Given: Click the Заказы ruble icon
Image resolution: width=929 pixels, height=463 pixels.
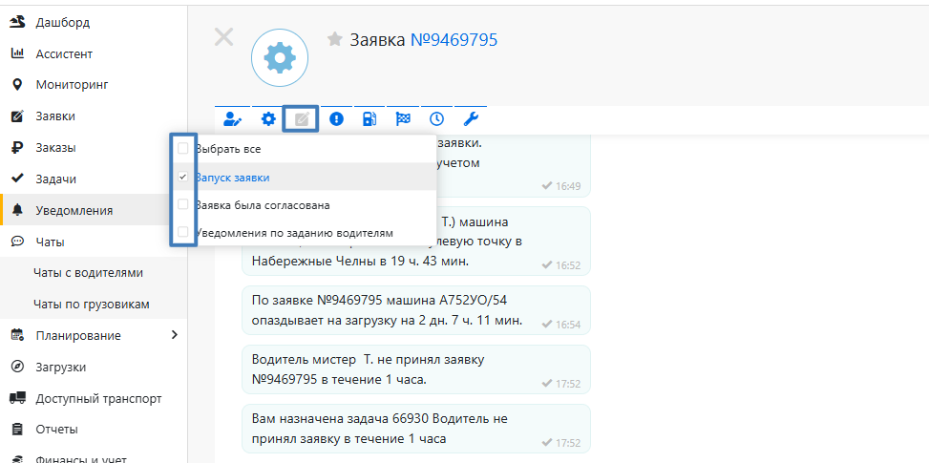Looking at the screenshot, I should coord(17,147).
